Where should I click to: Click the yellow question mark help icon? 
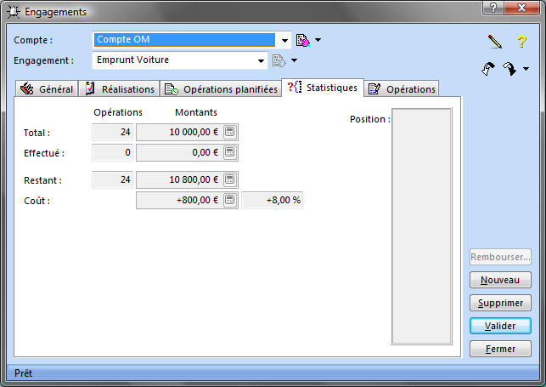(x=522, y=41)
